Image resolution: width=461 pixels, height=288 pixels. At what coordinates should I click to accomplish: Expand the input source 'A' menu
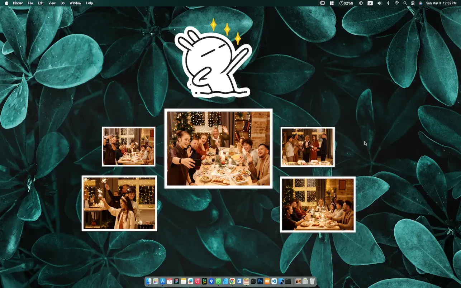coord(370,3)
